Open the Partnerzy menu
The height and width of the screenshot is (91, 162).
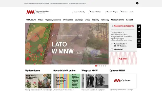click(105, 20)
